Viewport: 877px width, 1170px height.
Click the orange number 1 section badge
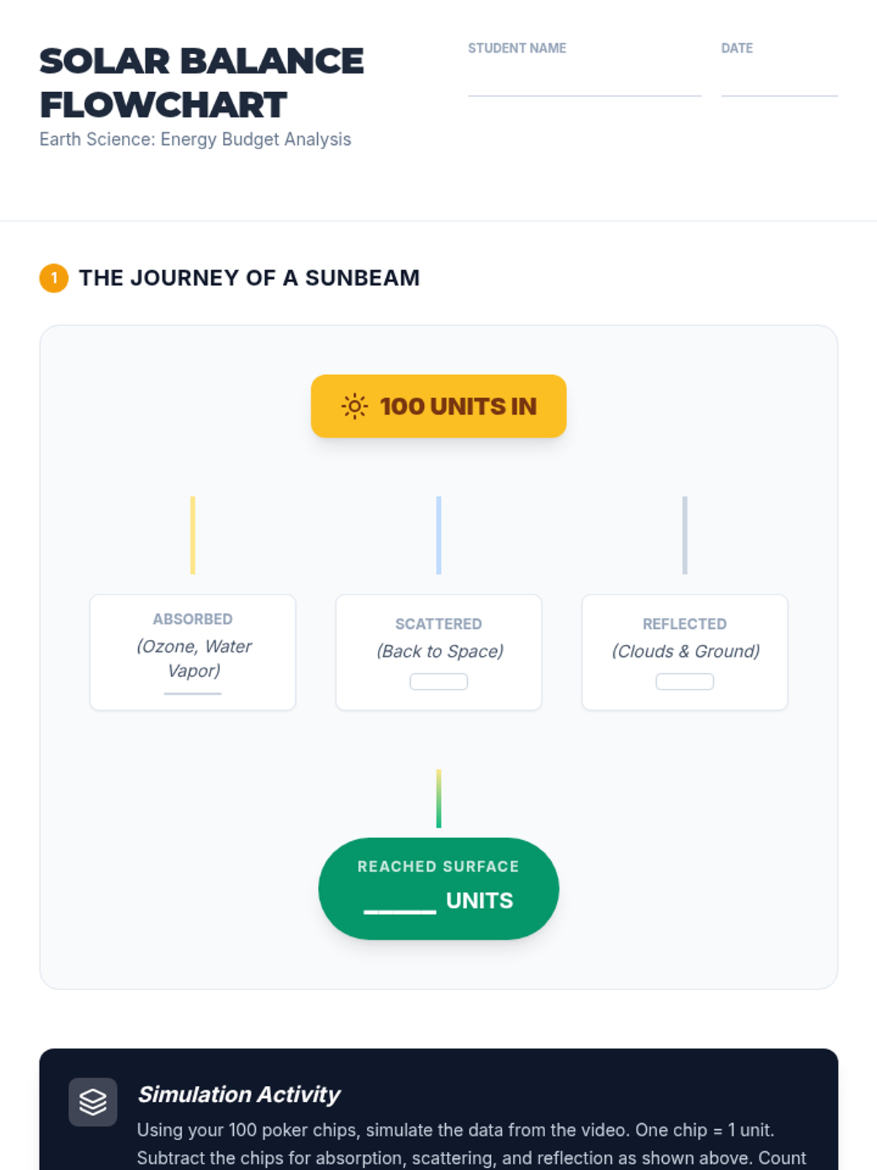pos(53,278)
